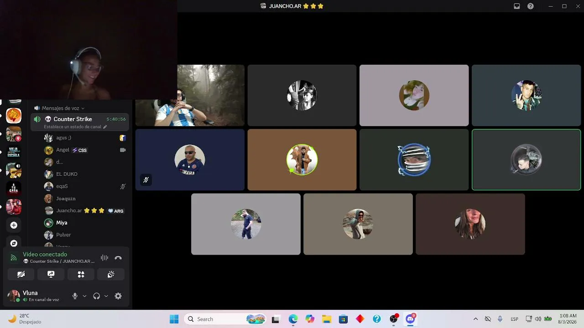
Task: Focus the tile with striped blue-ringed avatar
Action: [414, 159]
